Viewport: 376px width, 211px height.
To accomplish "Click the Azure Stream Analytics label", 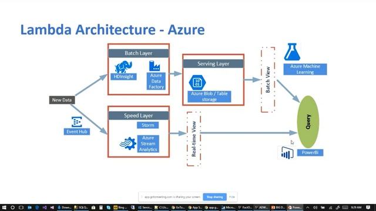I will [148, 144].
